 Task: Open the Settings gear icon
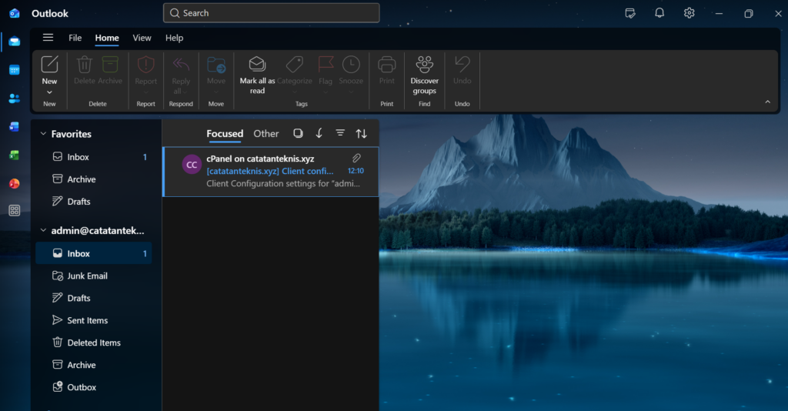pyautogui.click(x=689, y=13)
